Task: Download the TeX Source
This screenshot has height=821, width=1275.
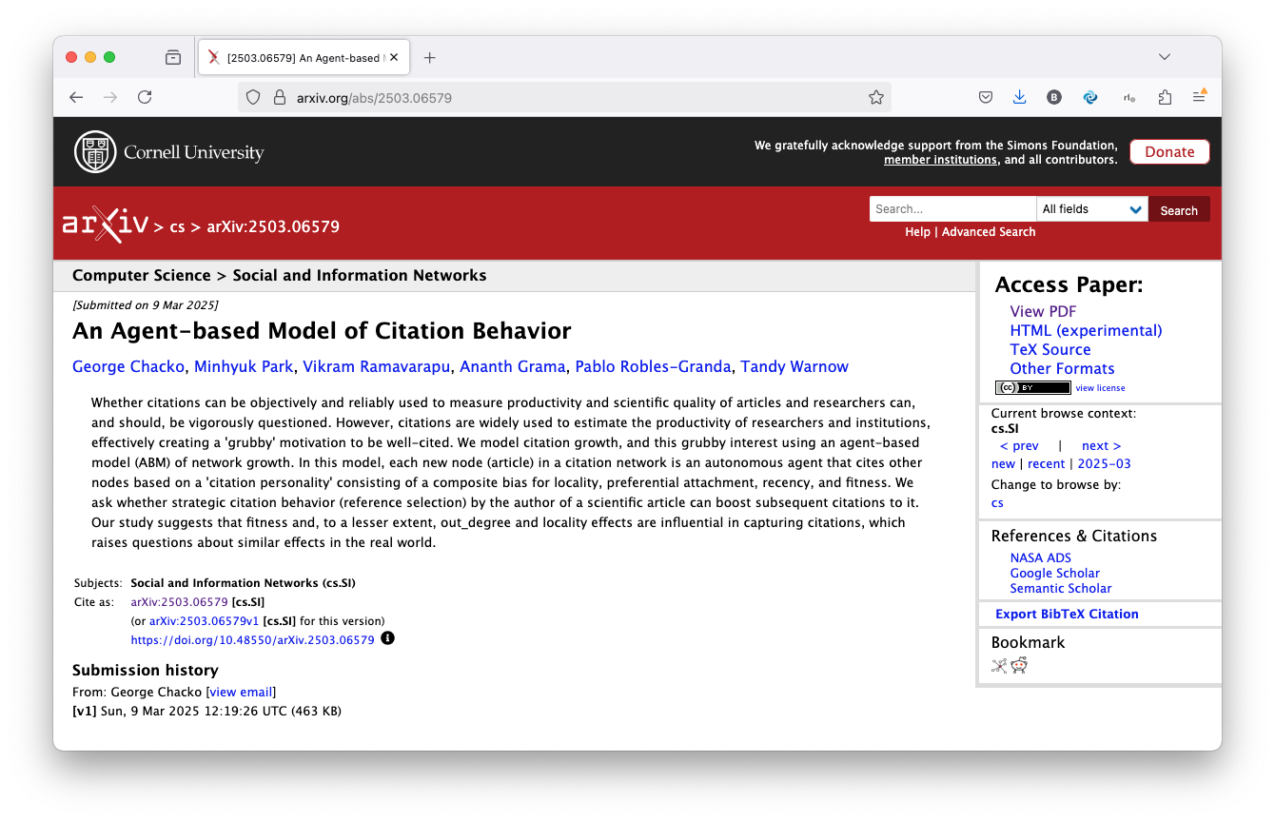Action: pos(1050,349)
